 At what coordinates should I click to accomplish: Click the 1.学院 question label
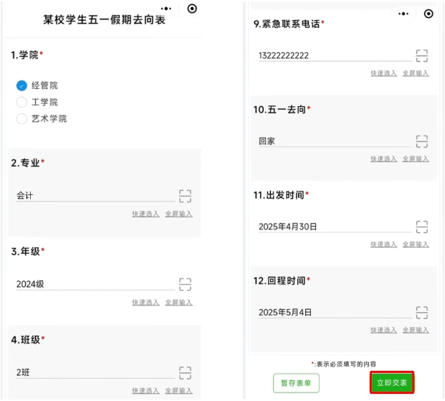tap(27, 55)
